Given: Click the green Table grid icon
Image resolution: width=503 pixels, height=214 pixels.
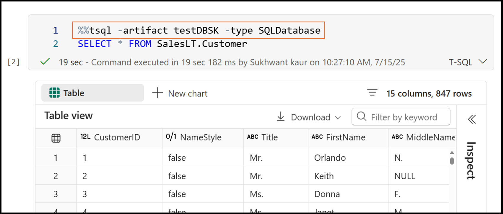Looking at the screenshot, I should (54, 93).
